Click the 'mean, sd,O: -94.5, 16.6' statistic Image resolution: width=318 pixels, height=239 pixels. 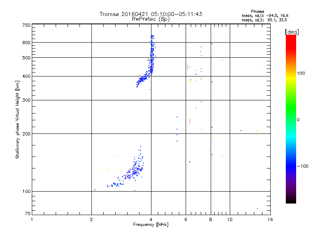(265, 16)
